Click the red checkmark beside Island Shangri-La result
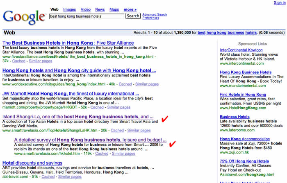Image resolution: width=287 pixels, height=183 pixels. pos(165,119)
